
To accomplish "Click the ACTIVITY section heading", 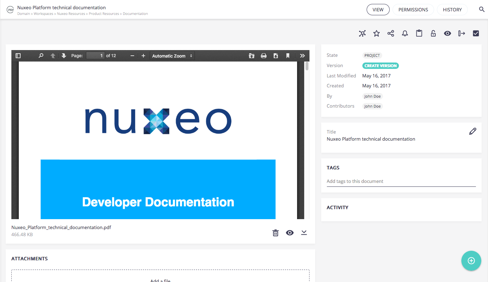I will click(338, 207).
